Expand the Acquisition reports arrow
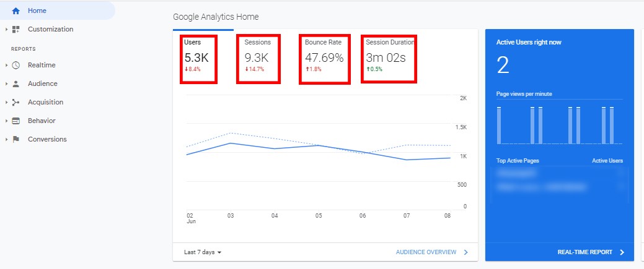Screen dimensions: 644x269 (7, 102)
